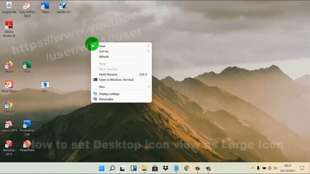Open the Word desktop shortcut
Screen dimensions: 310x174
tap(45, 8)
